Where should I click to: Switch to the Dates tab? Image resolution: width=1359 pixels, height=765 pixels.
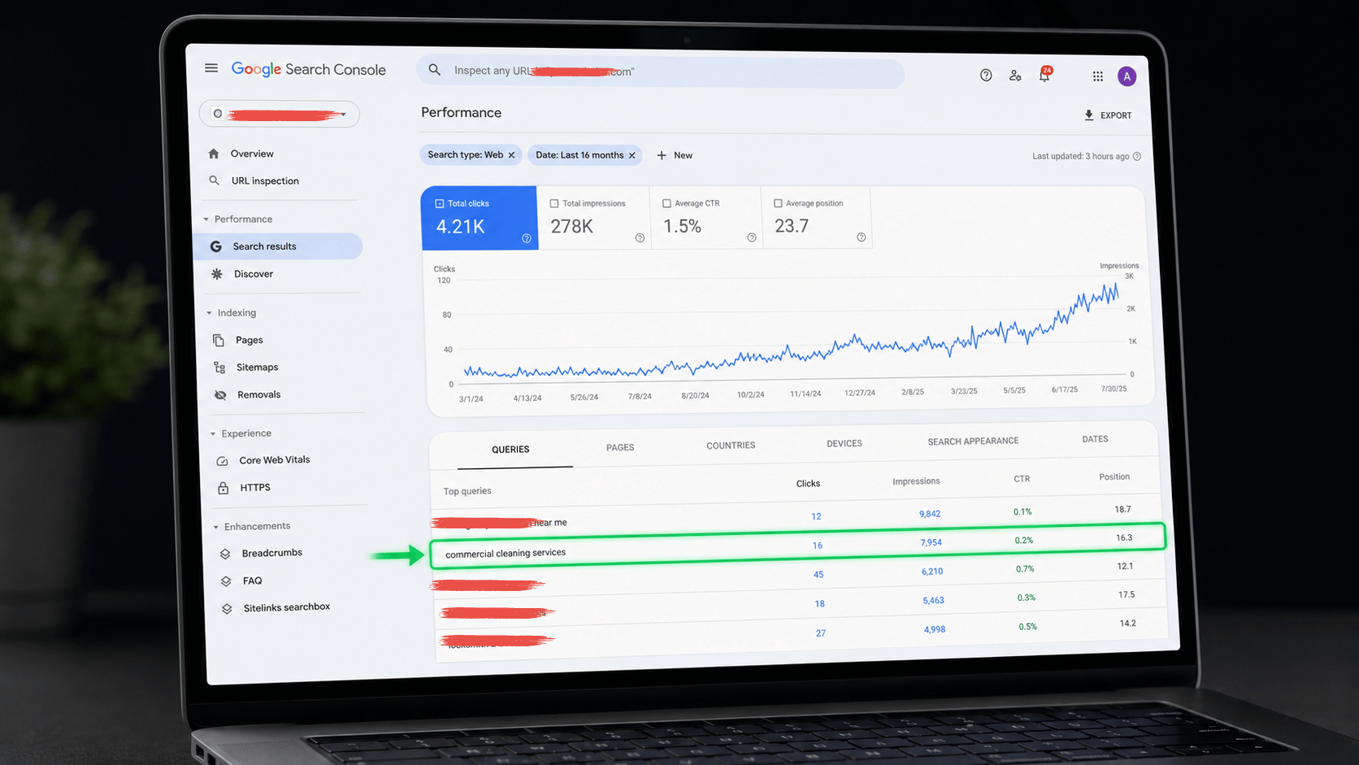tap(1095, 439)
